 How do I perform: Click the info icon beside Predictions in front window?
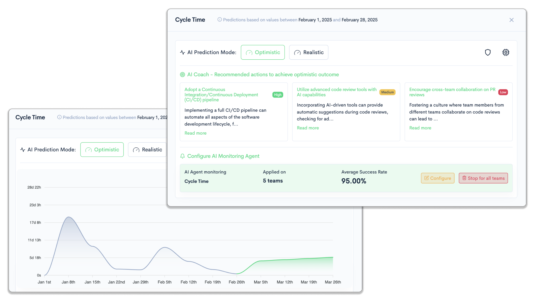(x=220, y=20)
